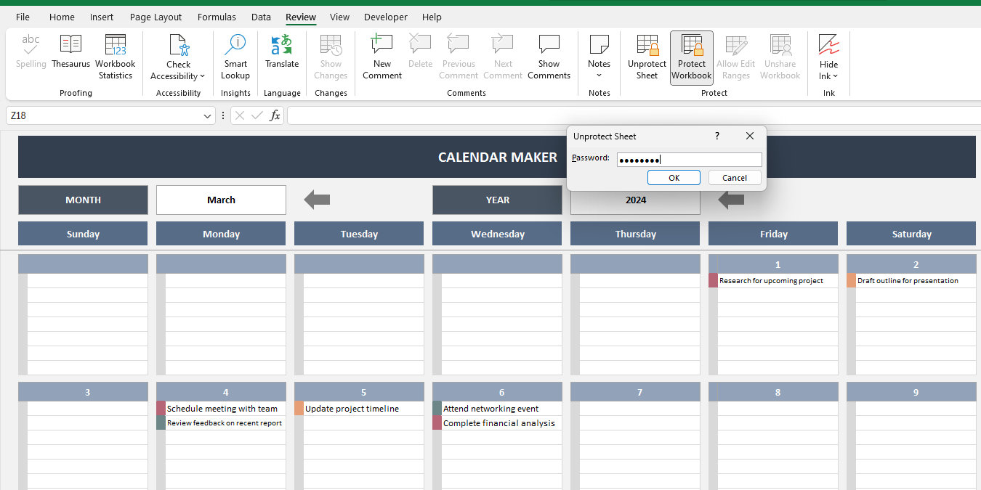Cancel the Unprotect Sheet dialog
Image resolution: width=981 pixels, height=490 pixels.
[735, 177]
